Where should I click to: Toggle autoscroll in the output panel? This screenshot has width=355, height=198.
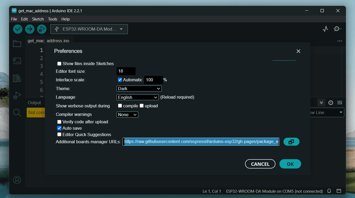coord(321,103)
